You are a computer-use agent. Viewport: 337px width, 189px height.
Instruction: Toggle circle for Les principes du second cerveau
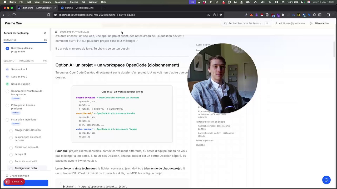[11, 138]
